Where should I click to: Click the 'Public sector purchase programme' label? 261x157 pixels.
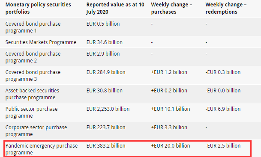pos(31,113)
